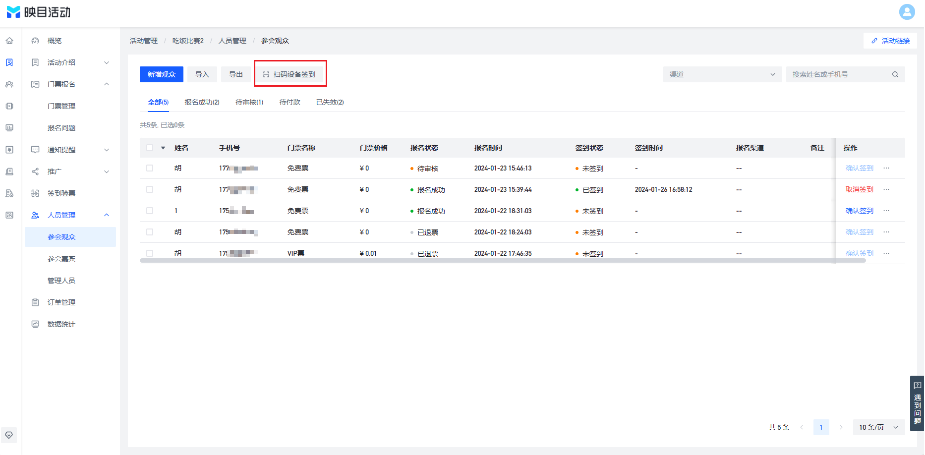Toggle the select-all checkbox in table header
The width and height of the screenshot is (925, 455).
(x=150, y=148)
